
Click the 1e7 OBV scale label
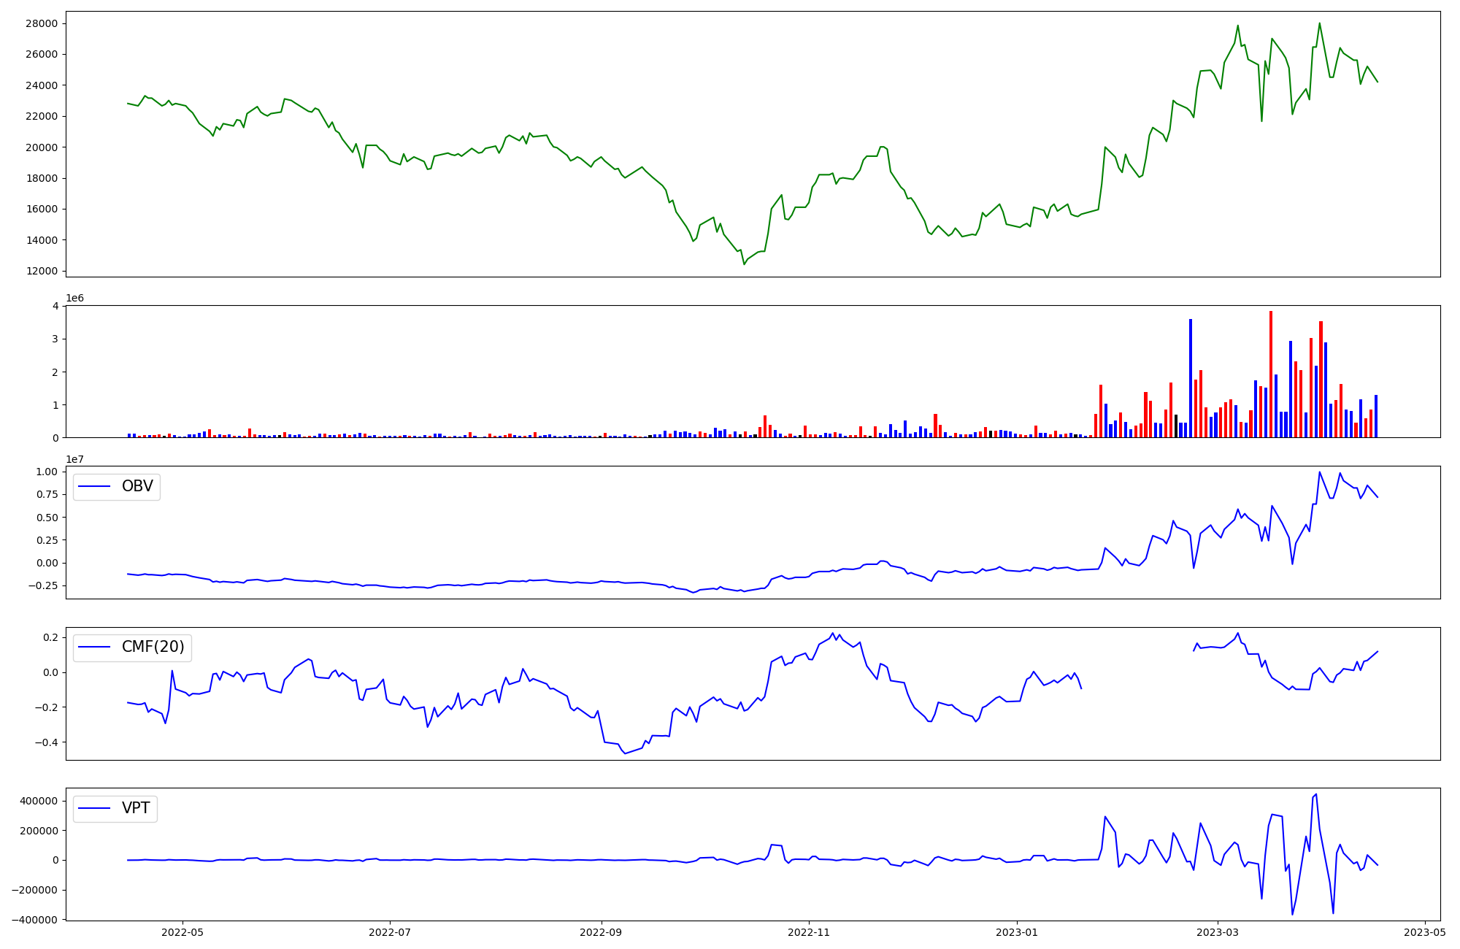pyautogui.click(x=74, y=459)
